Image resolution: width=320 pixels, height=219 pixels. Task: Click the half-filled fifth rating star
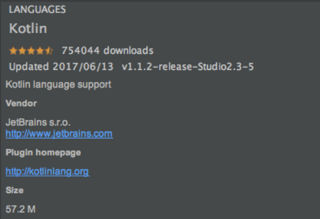click(x=49, y=50)
